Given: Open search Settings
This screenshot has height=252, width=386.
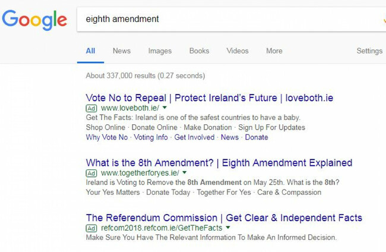Looking at the screenshot, I should 369,51.
